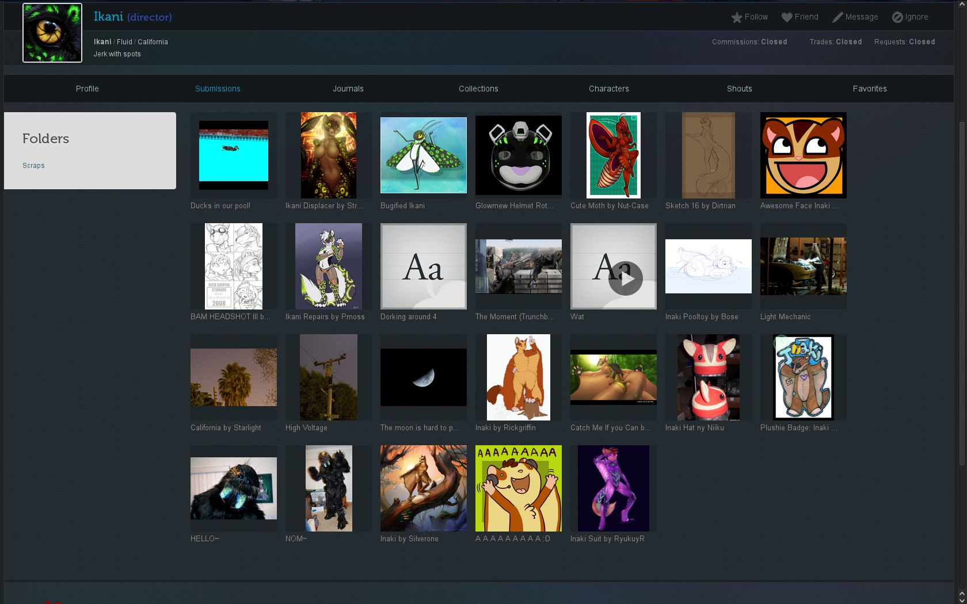
Task: Click the Friend heart icon
Action: [787, 17]
